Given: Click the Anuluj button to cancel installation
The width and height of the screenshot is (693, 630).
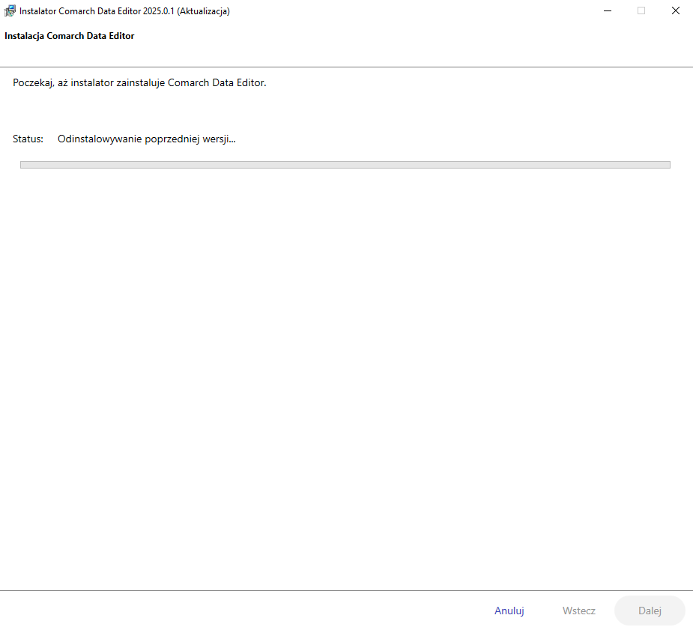Looking at the screenshot, I should [509, 611].
